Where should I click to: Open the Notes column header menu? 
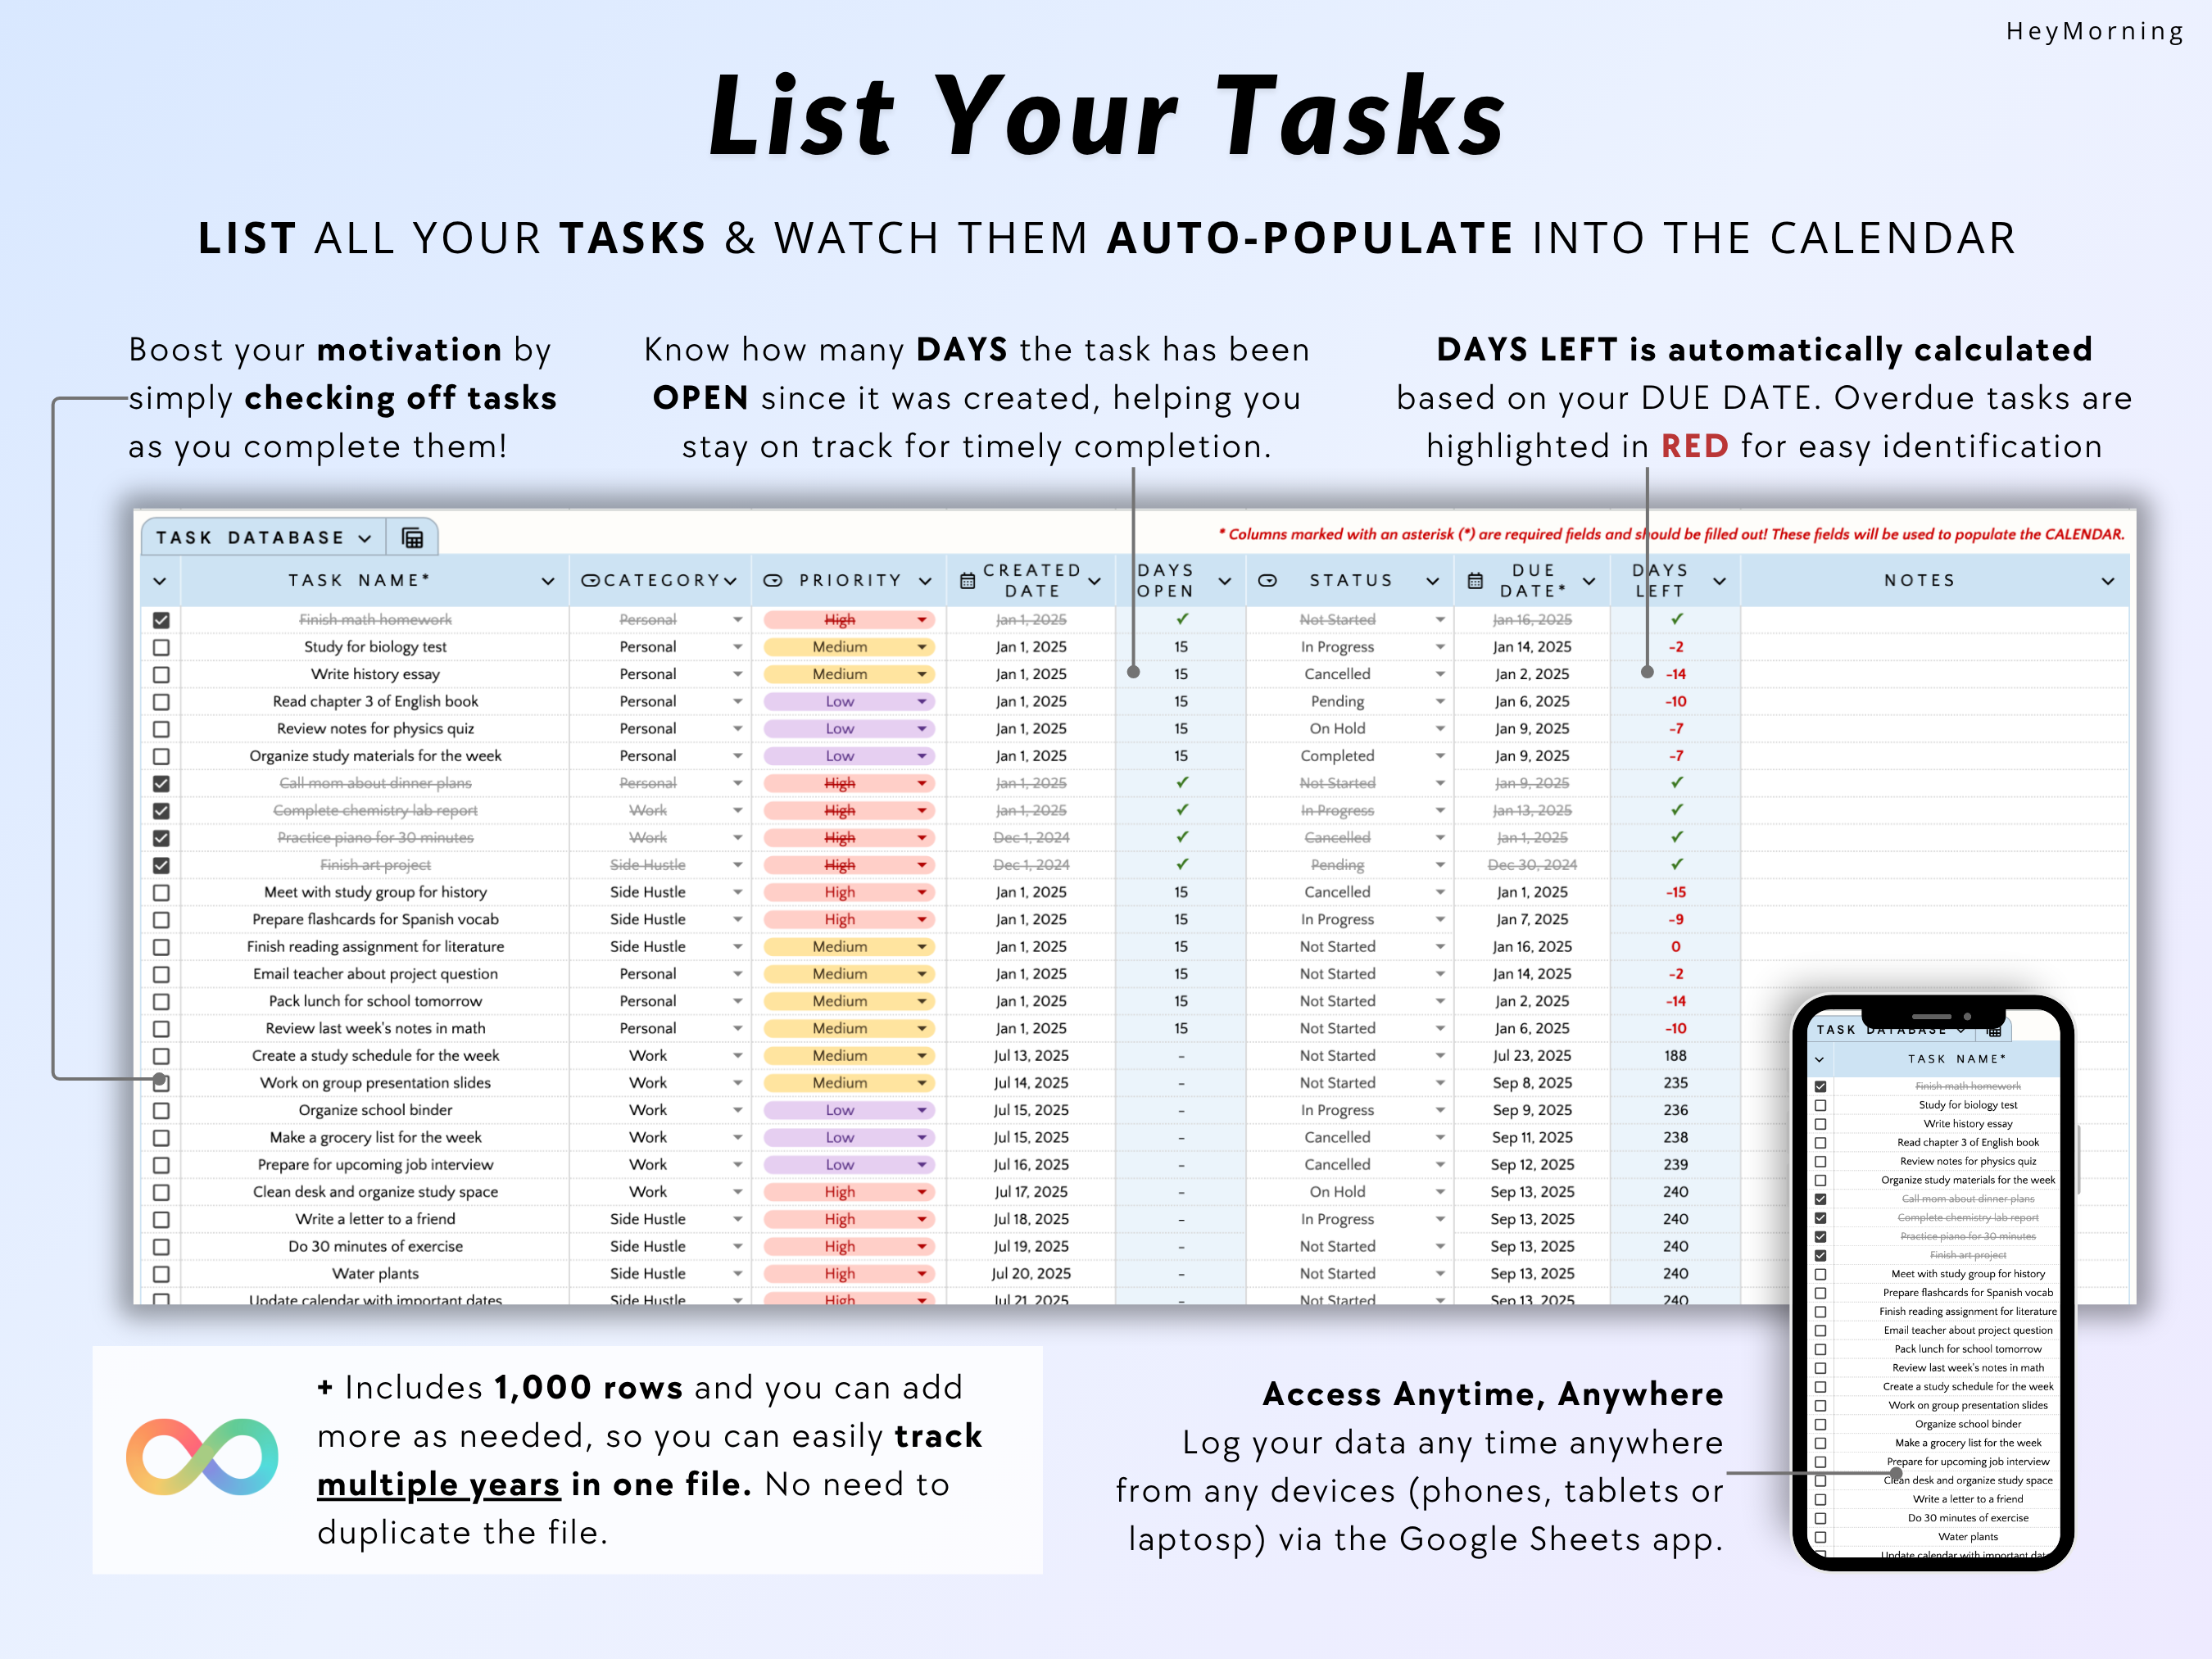(x=2107, y=581)
